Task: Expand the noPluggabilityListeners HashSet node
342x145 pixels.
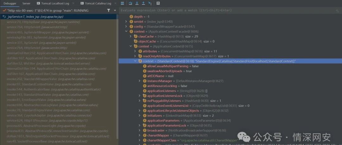Action: 140,101
